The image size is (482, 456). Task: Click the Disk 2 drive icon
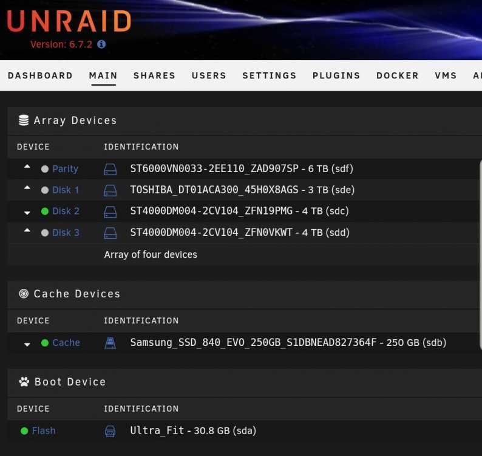(110, 212)
